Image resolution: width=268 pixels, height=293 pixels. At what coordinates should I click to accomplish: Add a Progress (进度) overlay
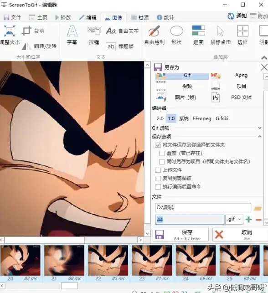198,35
